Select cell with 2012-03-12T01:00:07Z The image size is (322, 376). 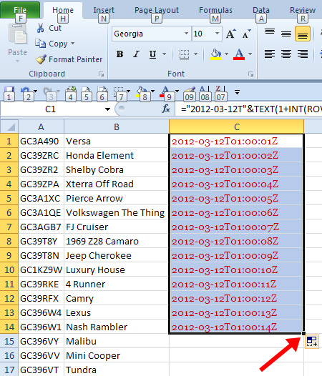[237, 227]
